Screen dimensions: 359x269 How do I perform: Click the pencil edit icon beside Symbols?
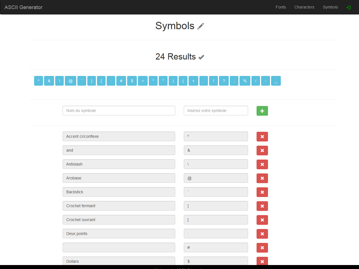coord(201,26)
